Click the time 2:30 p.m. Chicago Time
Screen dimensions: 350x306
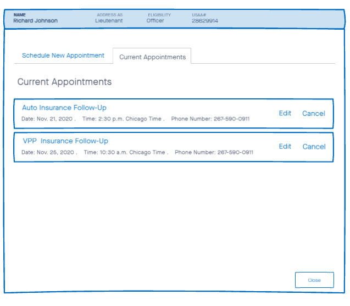click(x=130, y=119)
